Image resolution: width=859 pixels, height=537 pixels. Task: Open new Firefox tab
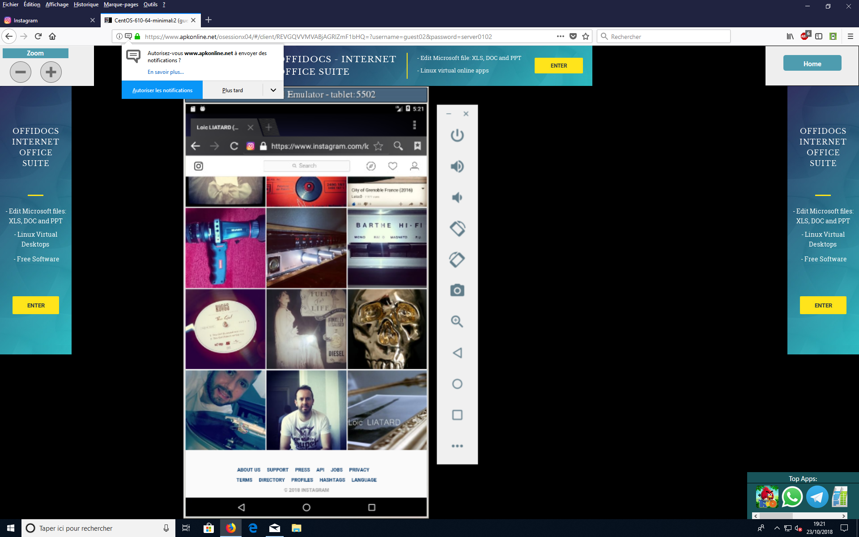pyautogui.click(x=208, y=20)
